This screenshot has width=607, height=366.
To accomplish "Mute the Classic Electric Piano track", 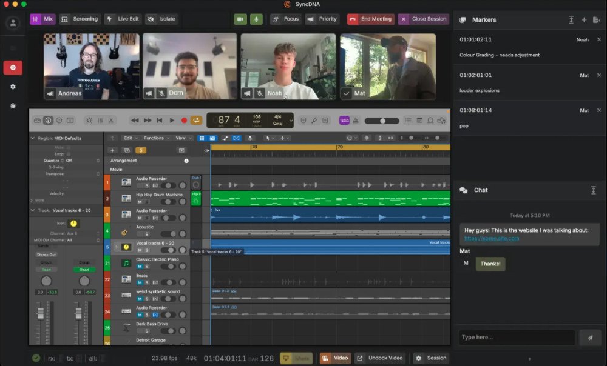I will point(140,266).
